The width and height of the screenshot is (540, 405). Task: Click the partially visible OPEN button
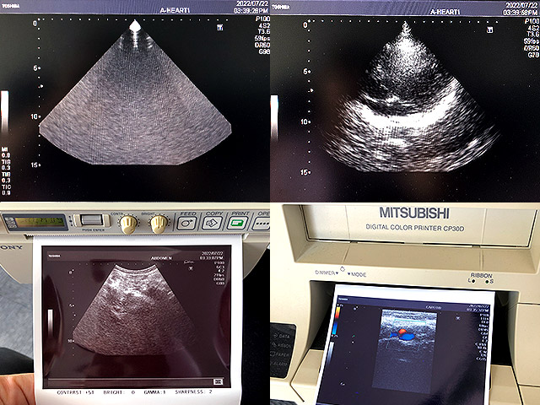coord(261,223)
